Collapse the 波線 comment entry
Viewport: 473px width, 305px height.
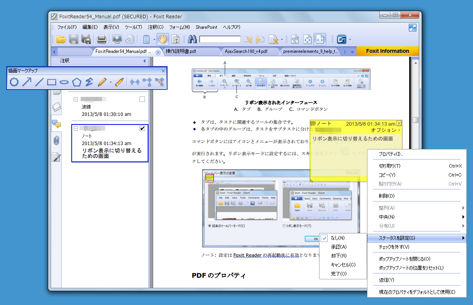tap(76, 100)
